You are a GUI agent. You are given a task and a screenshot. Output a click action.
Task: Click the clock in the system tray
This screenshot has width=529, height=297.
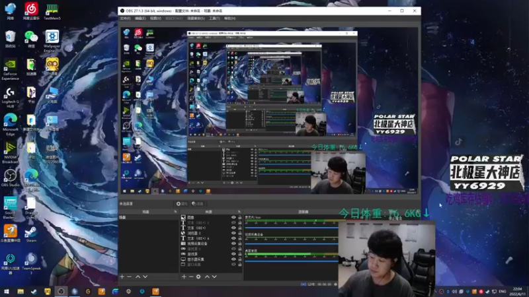[x=517, y=291]
